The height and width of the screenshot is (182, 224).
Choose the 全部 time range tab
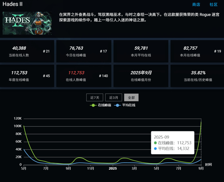point(131,97)
